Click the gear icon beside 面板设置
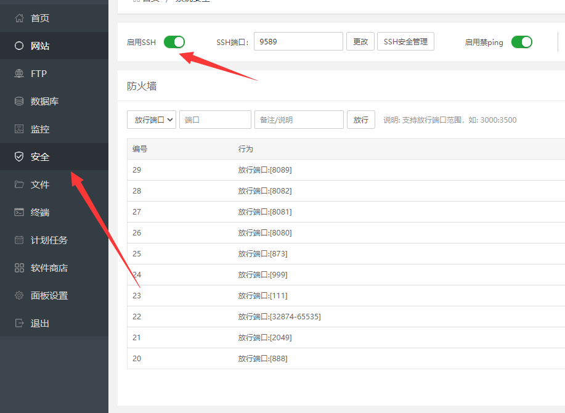The height and width of the screenshot is (413, 565). [x=19, y=295]
